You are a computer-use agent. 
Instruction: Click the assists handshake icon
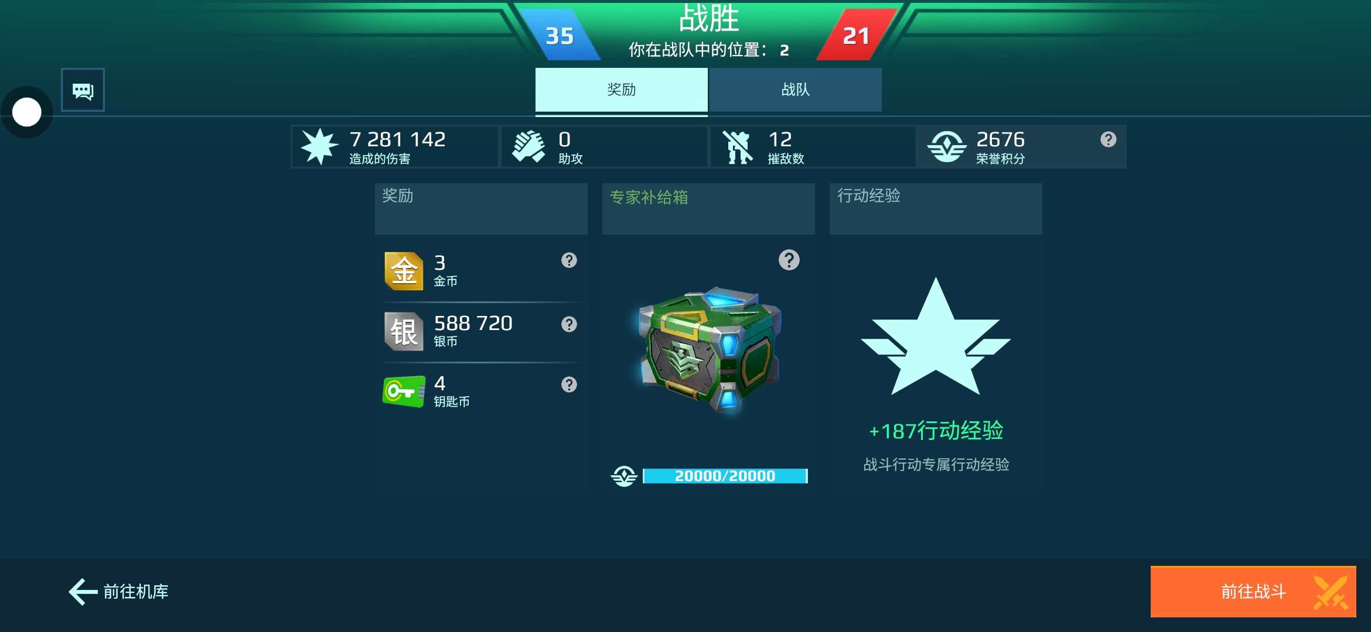(528, 146)
